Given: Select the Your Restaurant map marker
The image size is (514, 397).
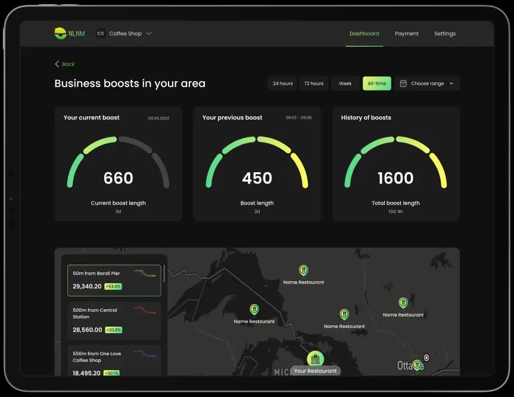Looking at the screenshot, I should click(x=315, y=359).
